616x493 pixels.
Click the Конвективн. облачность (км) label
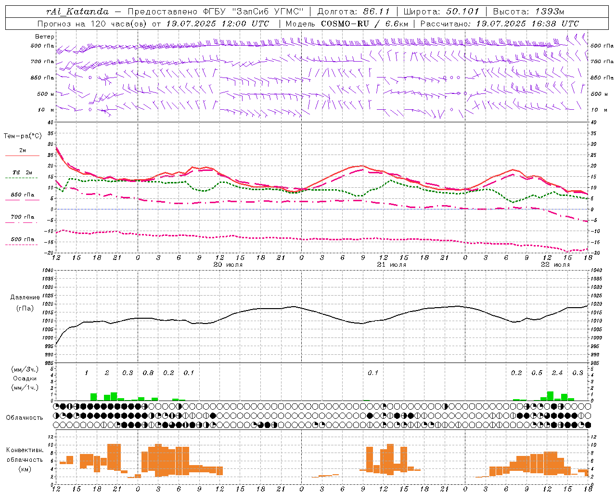click(25, 459)
